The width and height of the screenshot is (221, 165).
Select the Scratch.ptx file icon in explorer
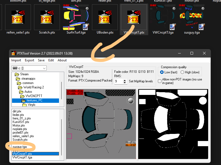[x=47, y=17]
